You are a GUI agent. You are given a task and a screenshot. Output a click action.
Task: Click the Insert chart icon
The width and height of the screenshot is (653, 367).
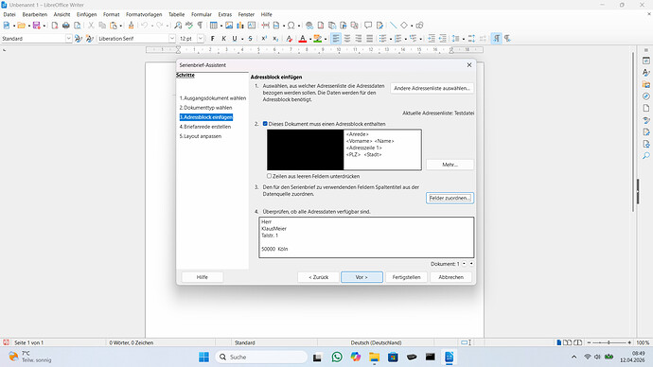point(240,26)
